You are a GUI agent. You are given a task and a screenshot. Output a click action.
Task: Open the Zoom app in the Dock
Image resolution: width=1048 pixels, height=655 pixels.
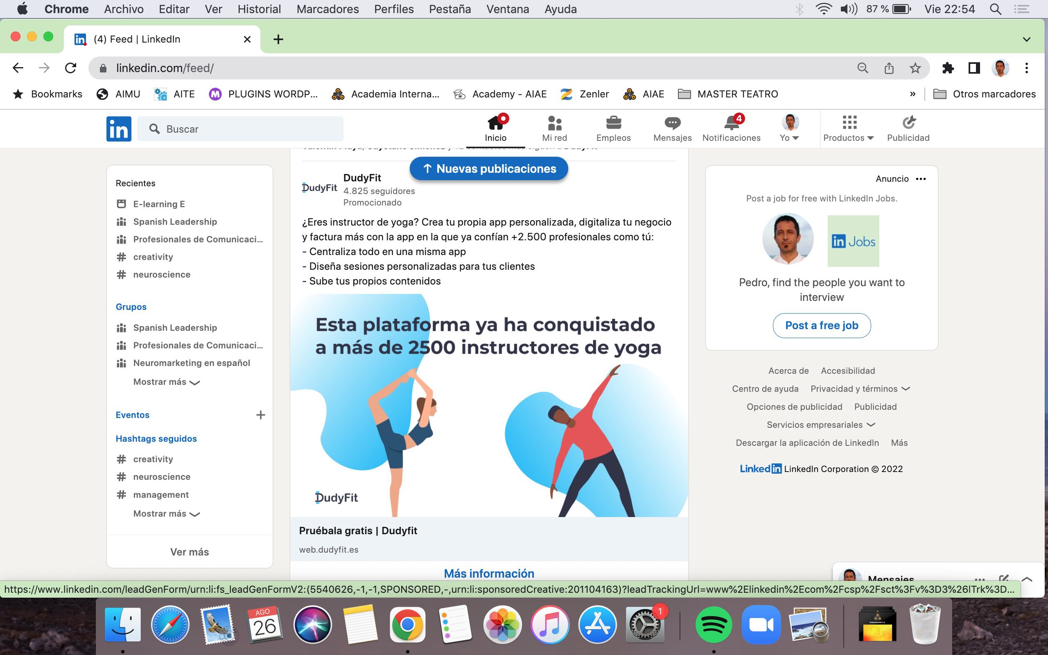point(761,625)
